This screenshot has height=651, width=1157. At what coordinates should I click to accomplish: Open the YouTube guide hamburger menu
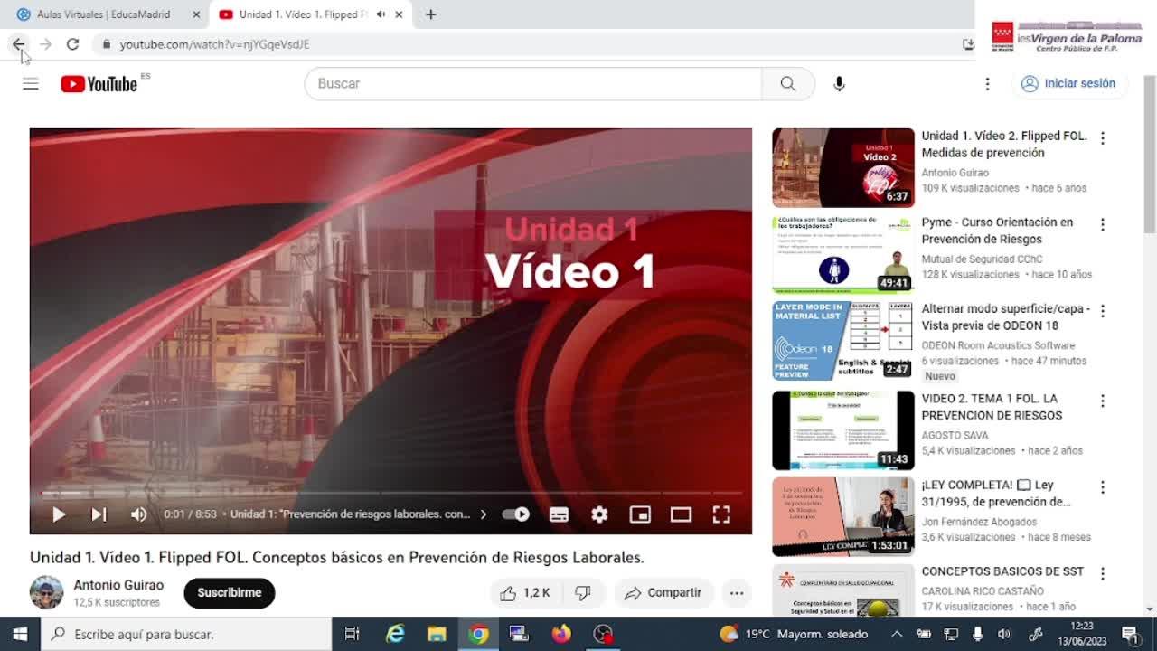(x=31, y=84)
